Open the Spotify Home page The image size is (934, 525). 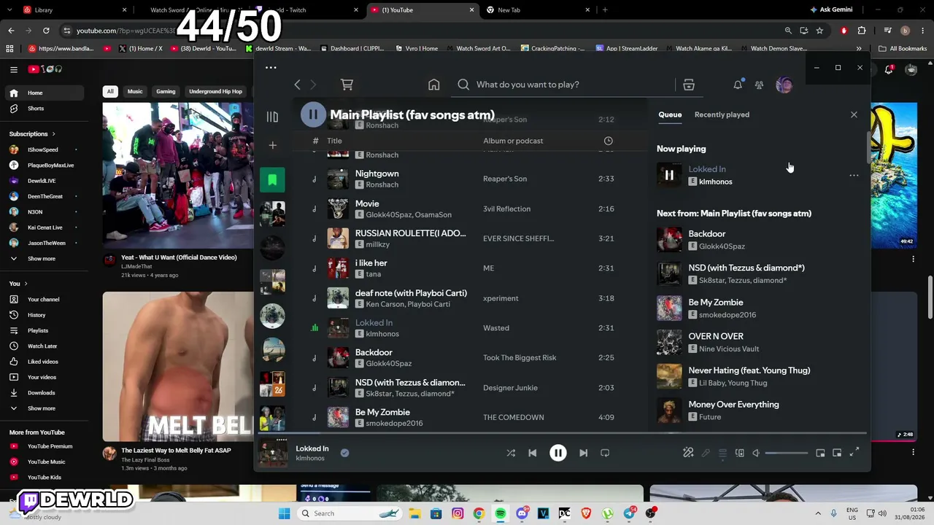434,85
